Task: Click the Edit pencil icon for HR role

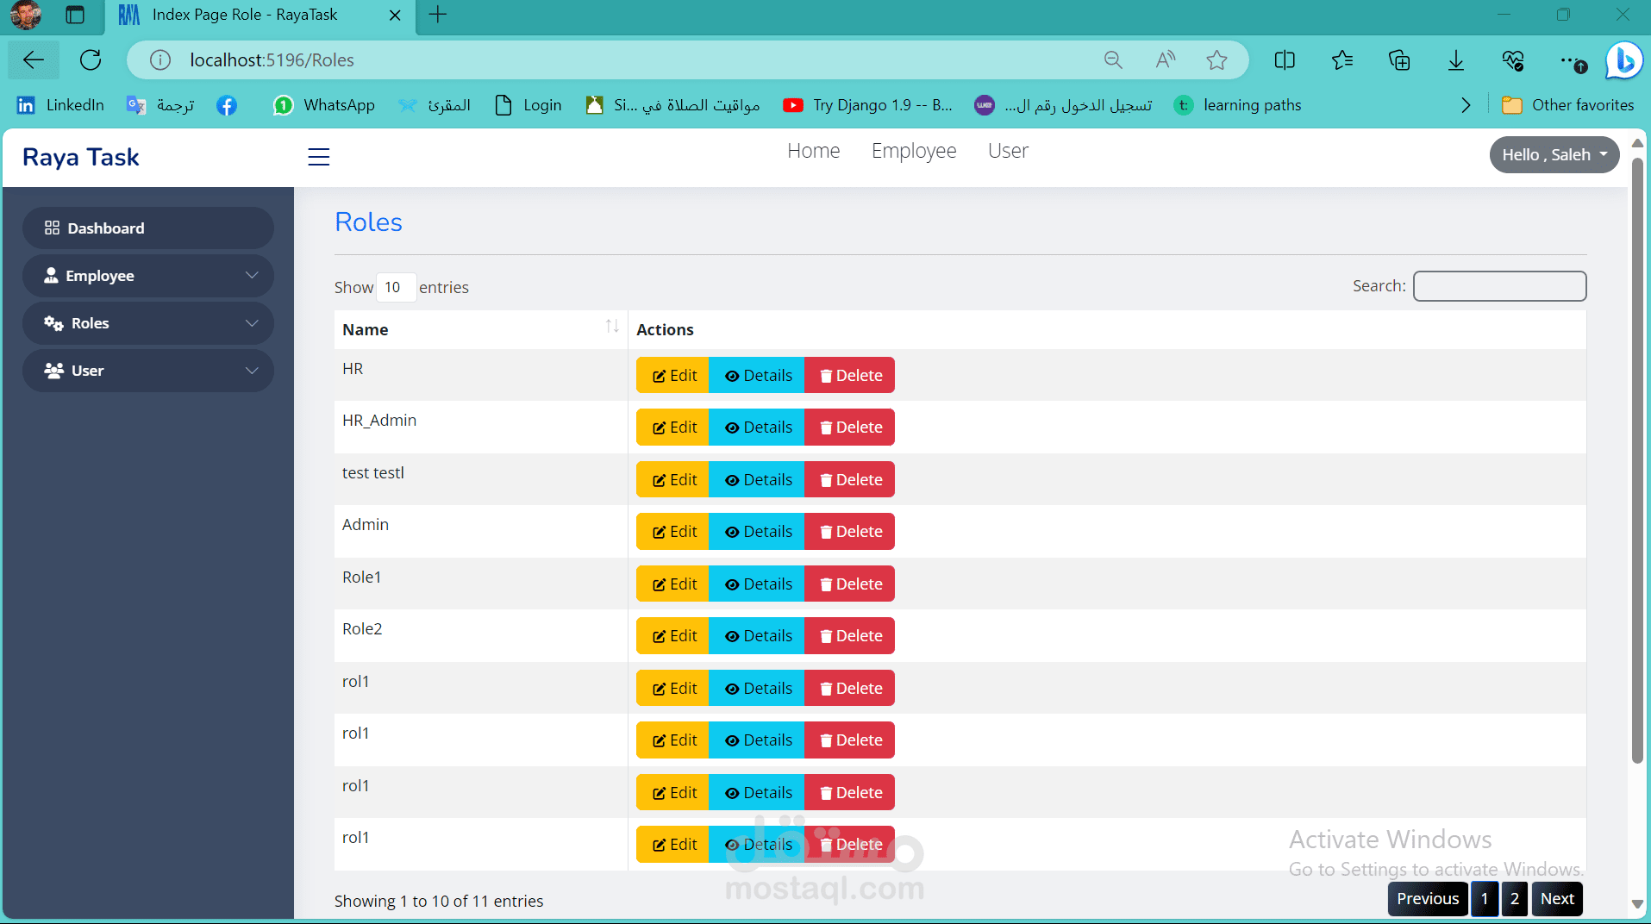Action: [x=659, y=375]
